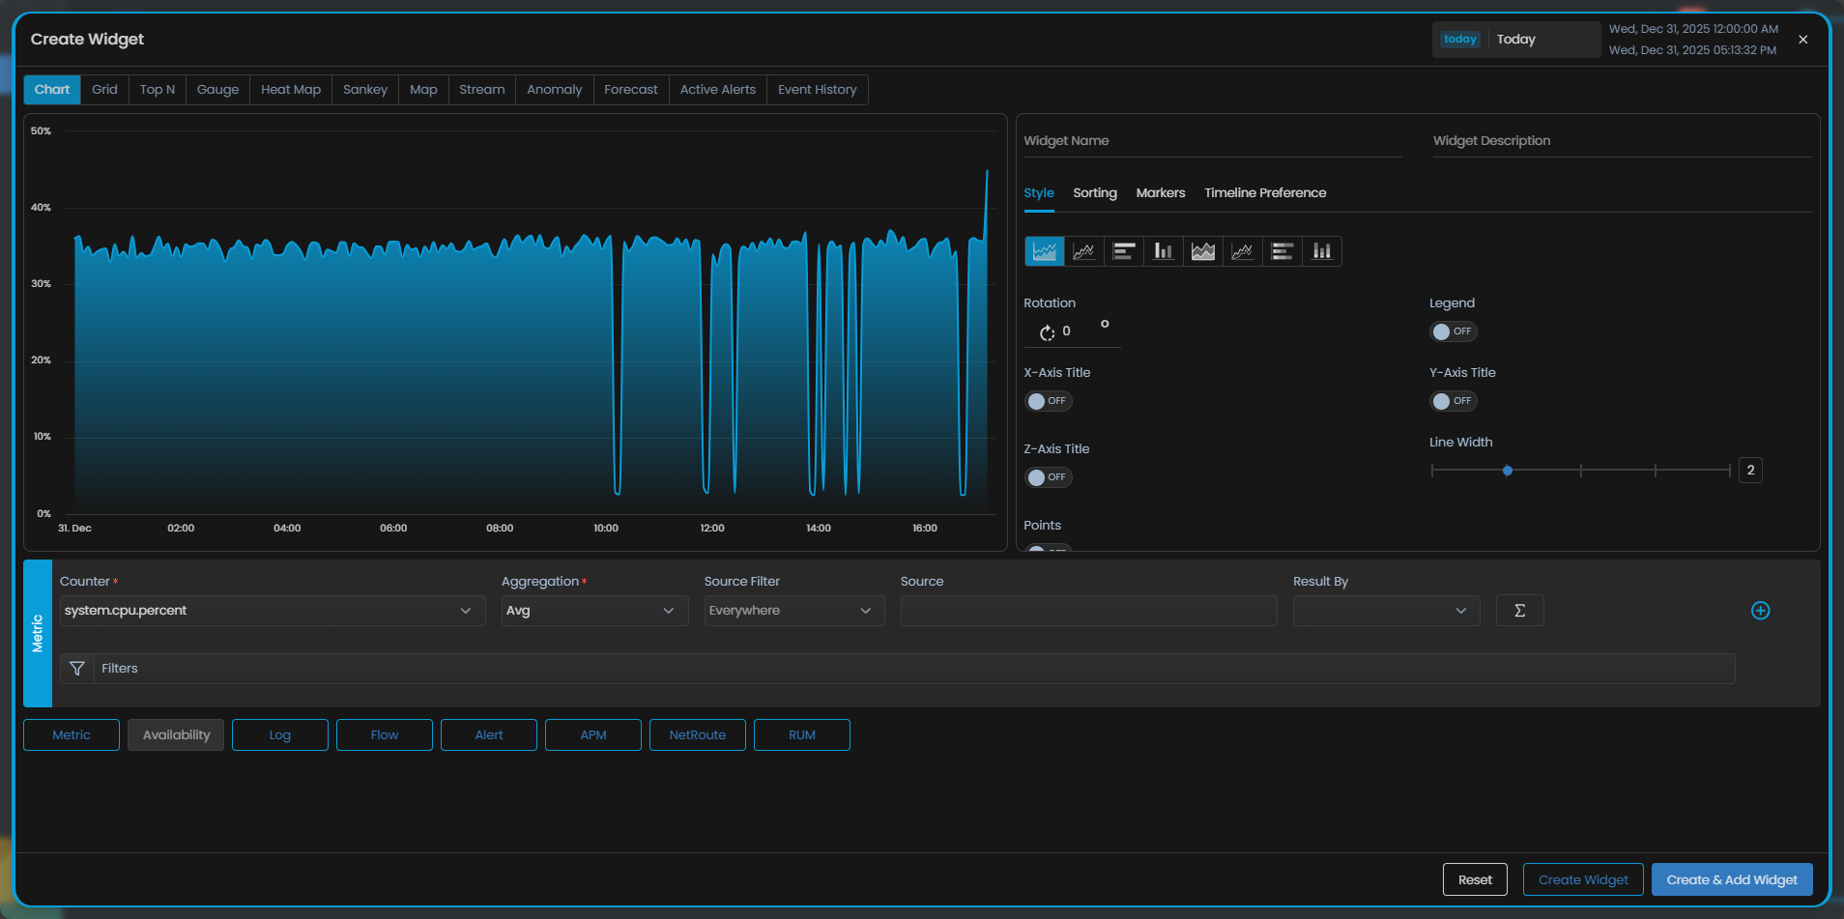
Task: Click the Widget Name input field
Action: point(1212,141)
